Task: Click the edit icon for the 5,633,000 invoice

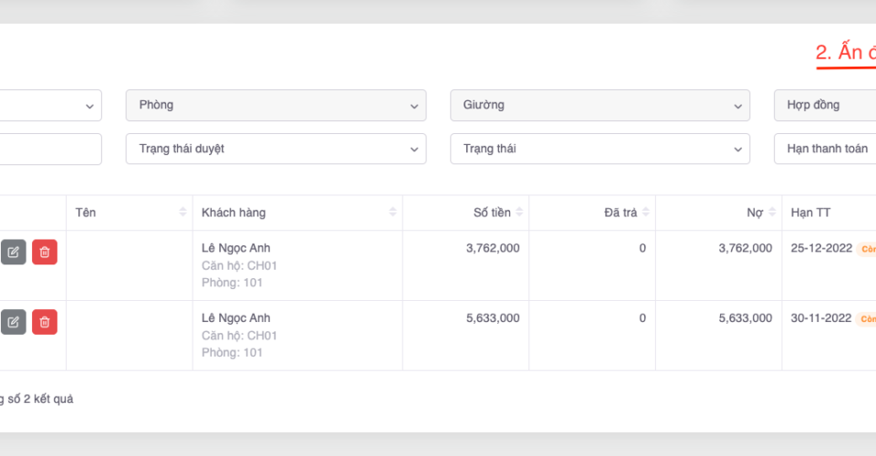Action: (13, 322)
